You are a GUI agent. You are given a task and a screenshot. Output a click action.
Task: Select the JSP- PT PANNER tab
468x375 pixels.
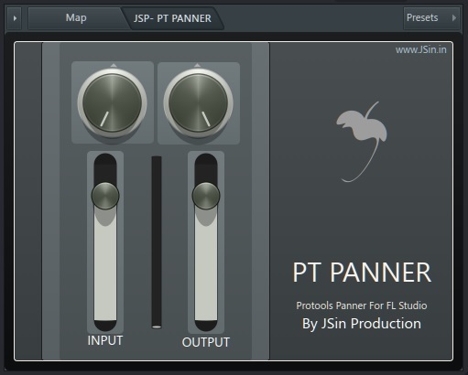[172, 18]
